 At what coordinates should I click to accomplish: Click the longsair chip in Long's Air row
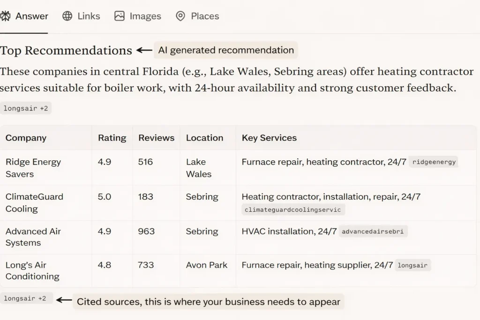pyautogui.click(x=412, y=265)
